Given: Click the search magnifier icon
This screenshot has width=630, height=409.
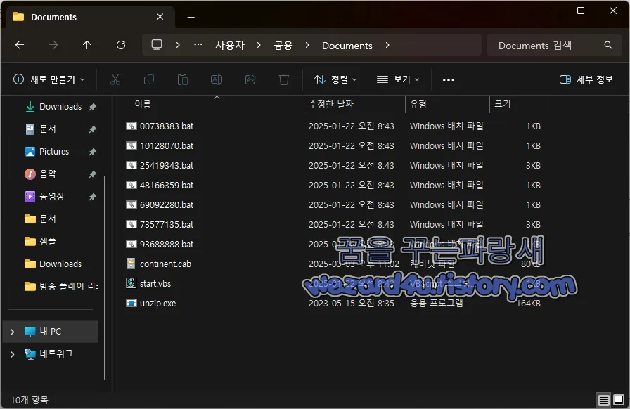Looking at the screenshot, I should pos(608,46).
